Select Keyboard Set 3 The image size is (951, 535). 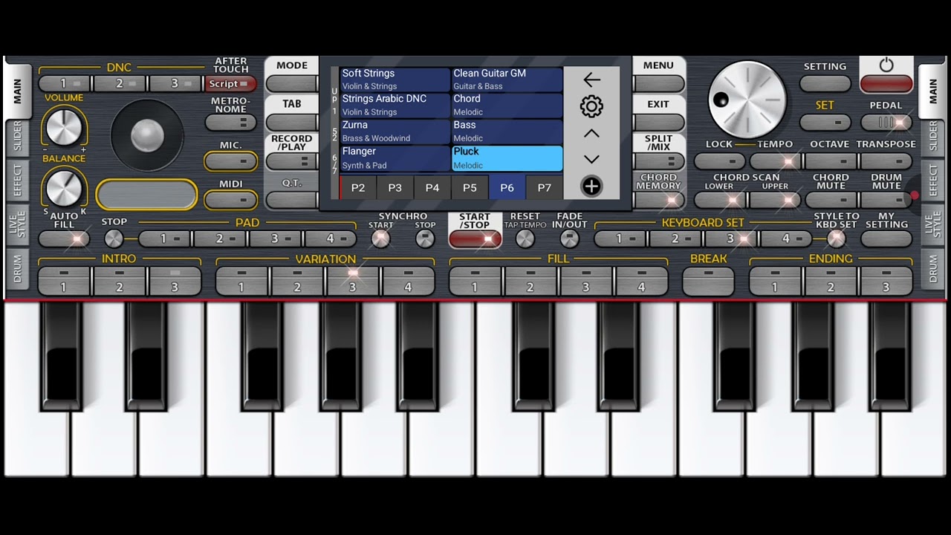click(x=730, y=239)
